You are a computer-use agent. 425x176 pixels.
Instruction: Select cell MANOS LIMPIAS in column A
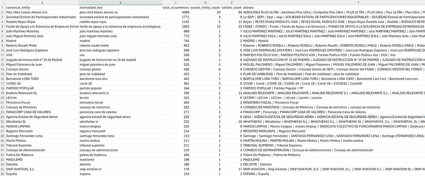42,126
